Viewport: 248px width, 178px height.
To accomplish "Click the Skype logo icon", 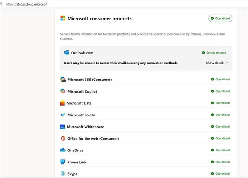I will [x=63, y=174].
